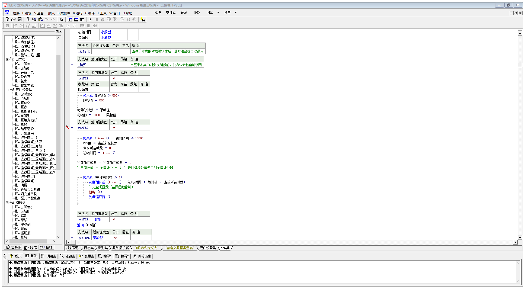Toggle the 公开 check for getFPS
This screenshot has height=289, width=525.
point(114,219)
